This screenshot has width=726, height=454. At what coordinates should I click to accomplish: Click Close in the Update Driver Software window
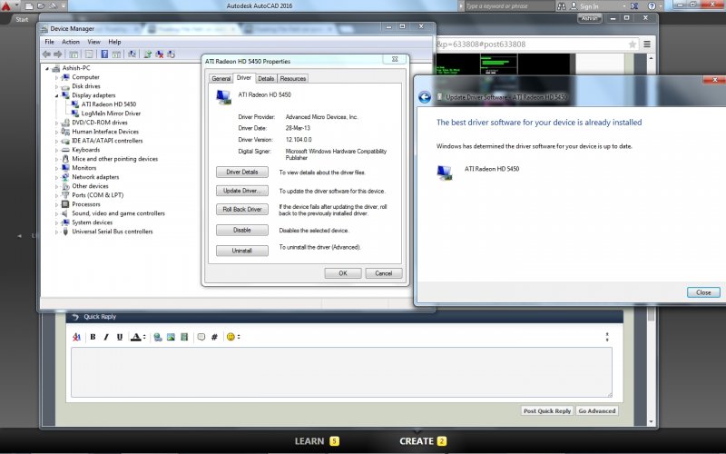pos(703,292)
